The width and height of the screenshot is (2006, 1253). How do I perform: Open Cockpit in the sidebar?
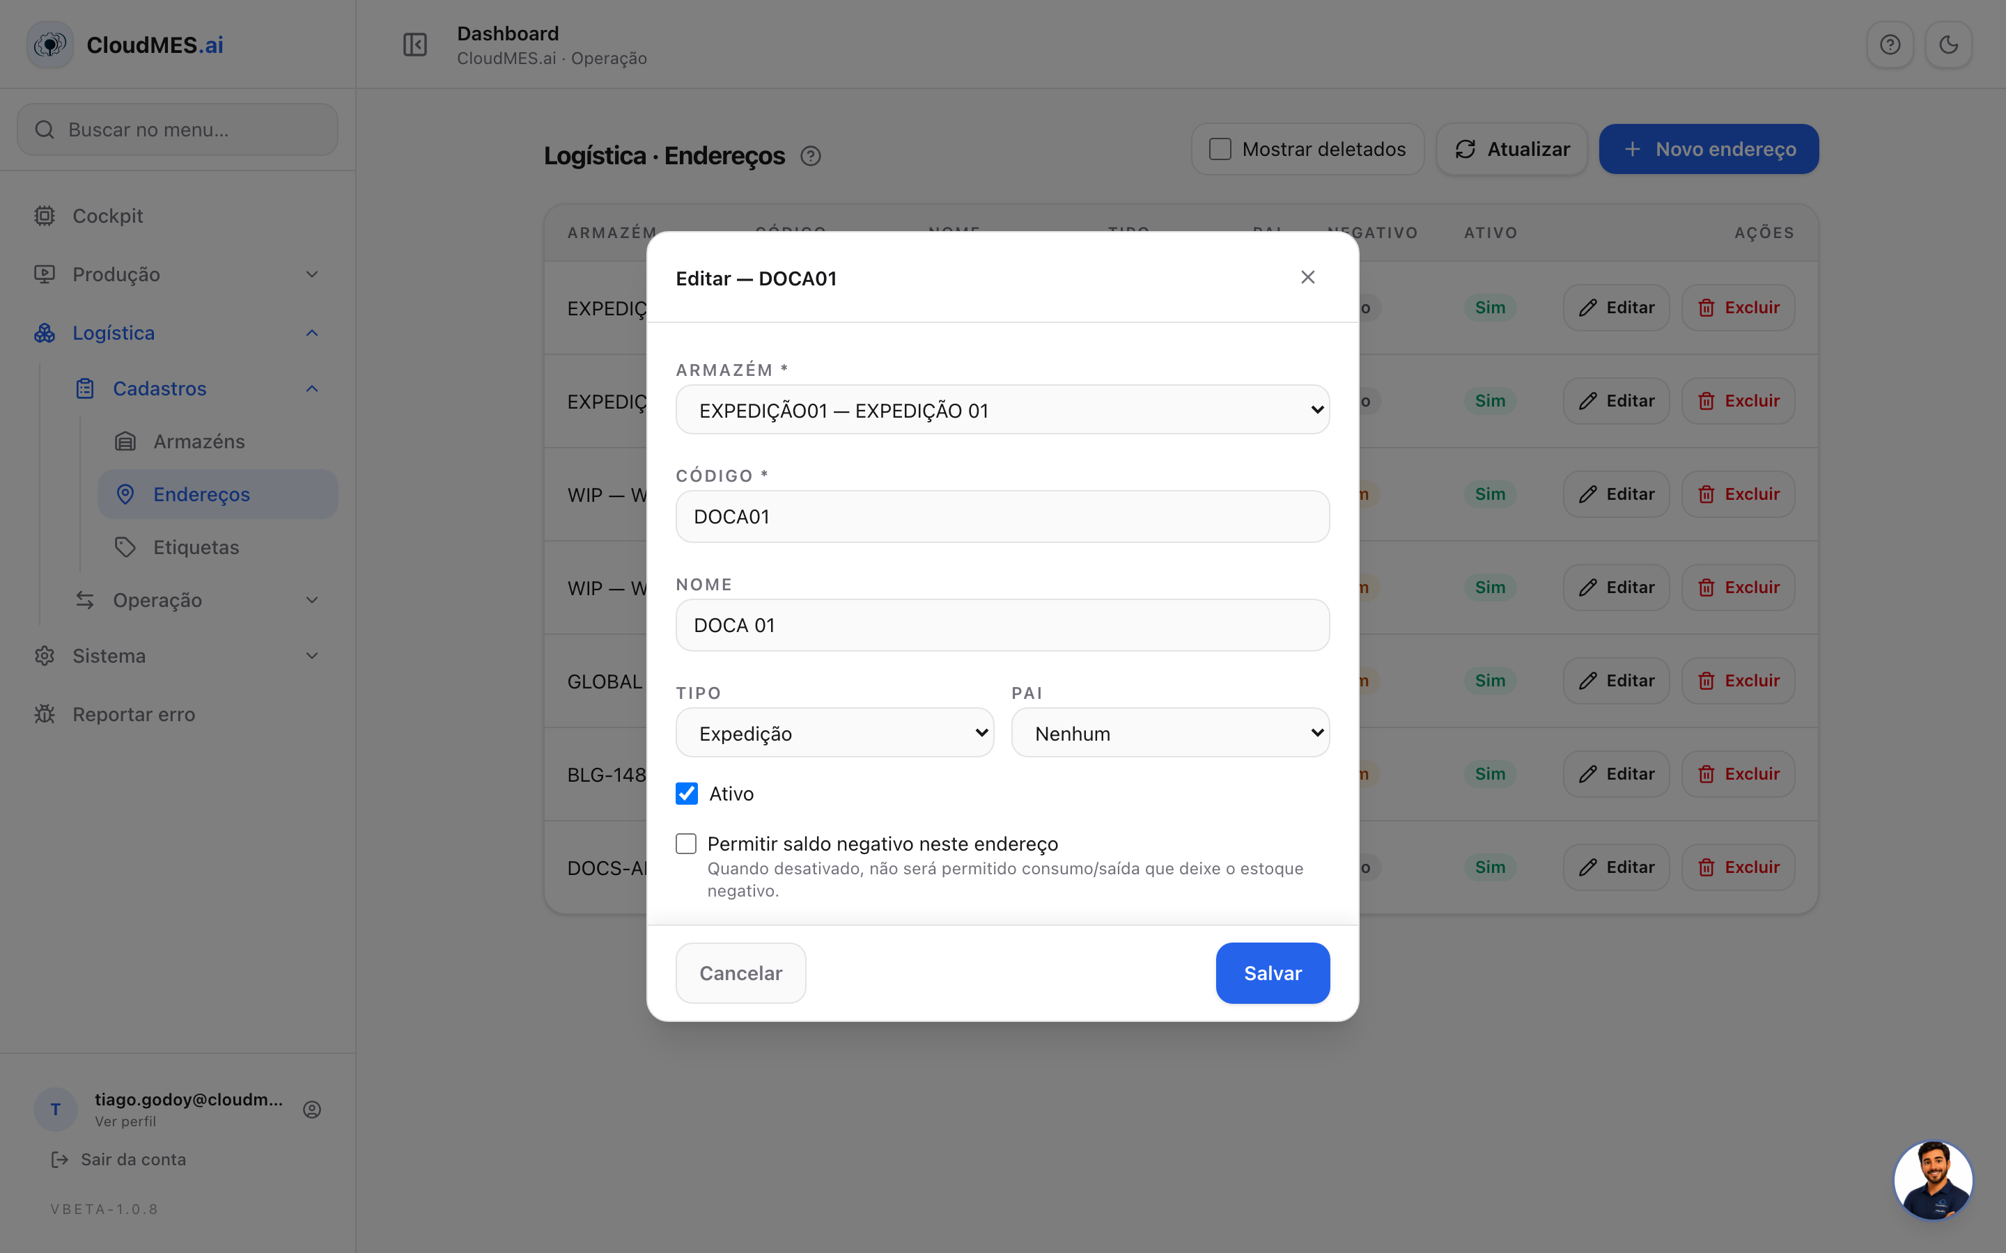(178, 216)
